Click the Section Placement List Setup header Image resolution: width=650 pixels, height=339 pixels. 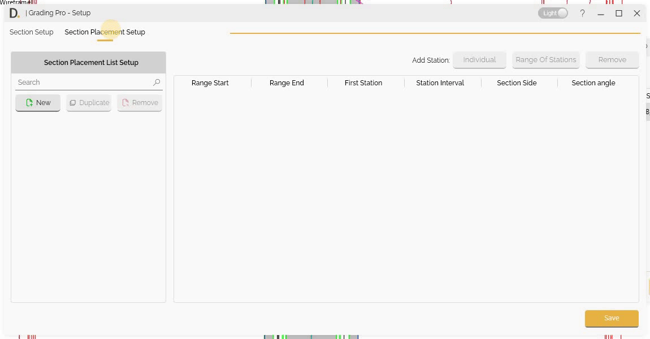point(91,62)
